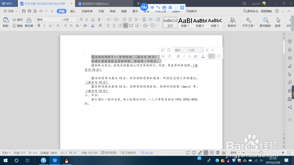The width and height of the screenshot is (294, 165).
Task: Apply 正文 style
Action: pyautogui.click(x=170, y=23)
